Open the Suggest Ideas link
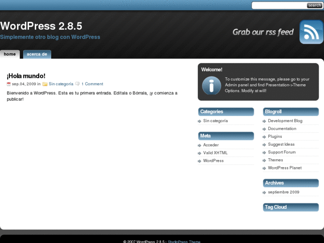 281,144
